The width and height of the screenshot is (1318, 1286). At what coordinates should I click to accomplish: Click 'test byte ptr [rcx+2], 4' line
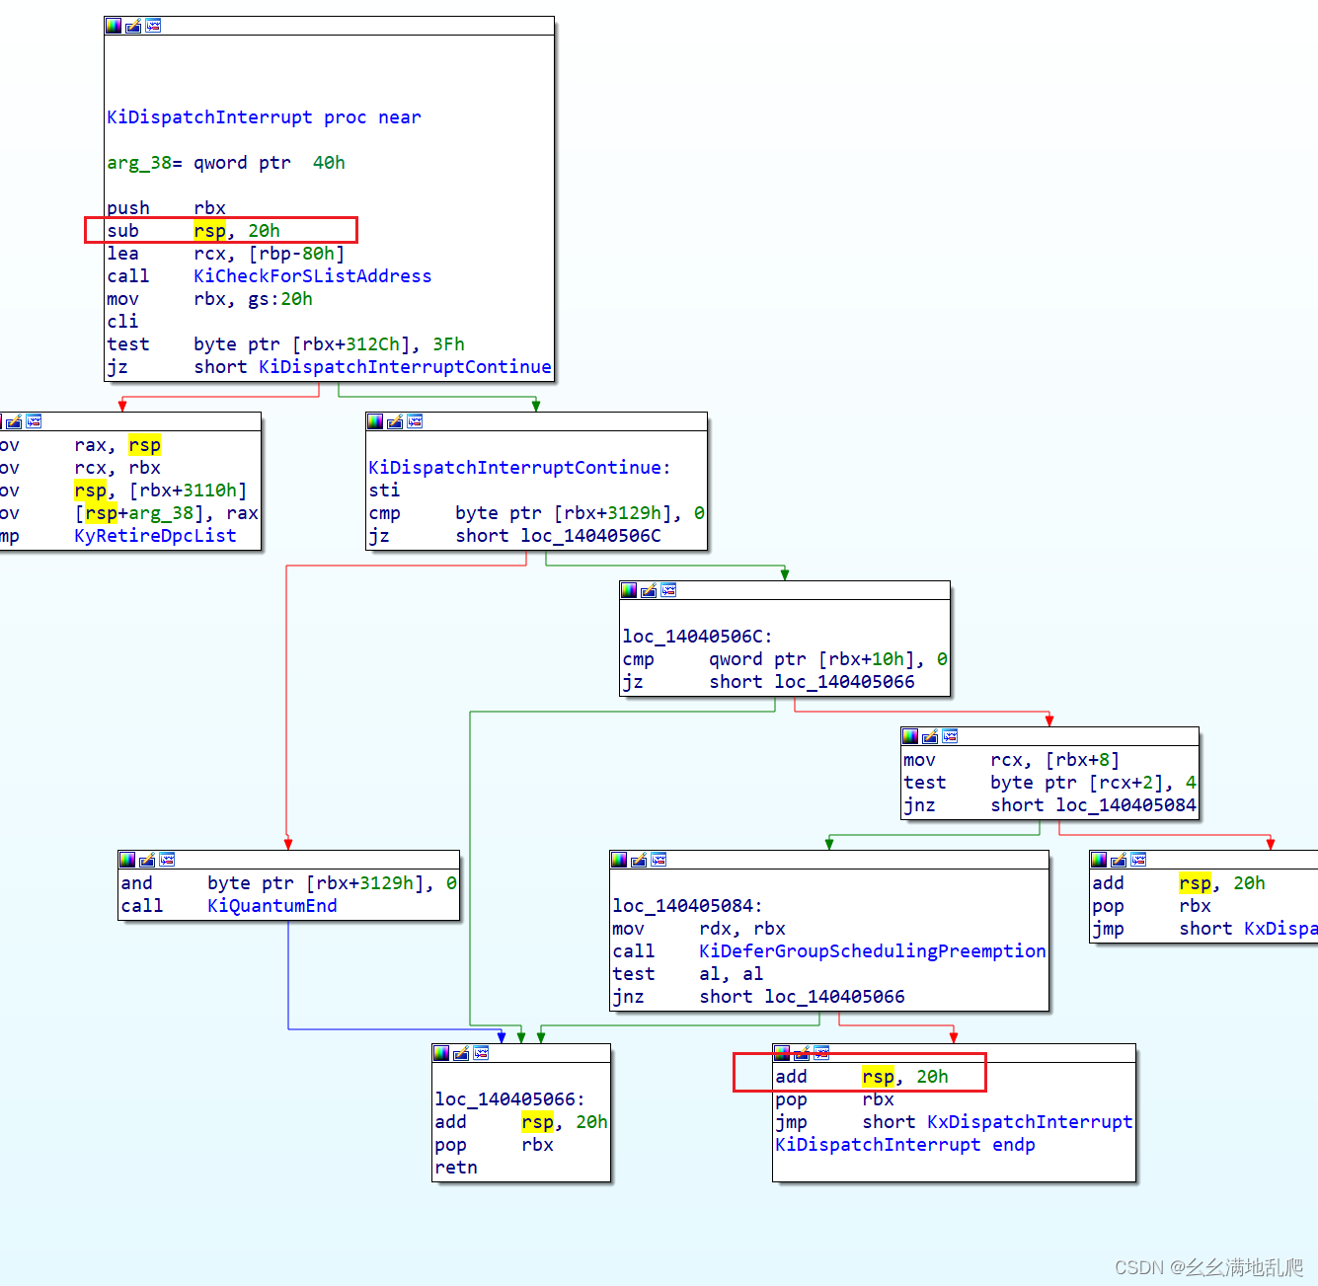[1050, 783]
